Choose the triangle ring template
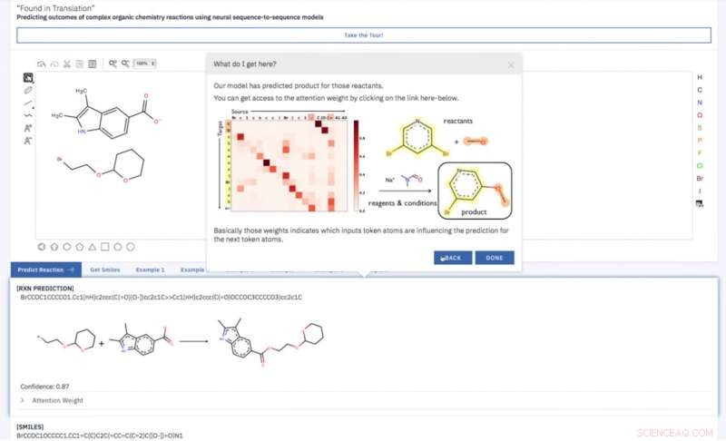Viewport: 726px width, 441px height. point(93,247)
